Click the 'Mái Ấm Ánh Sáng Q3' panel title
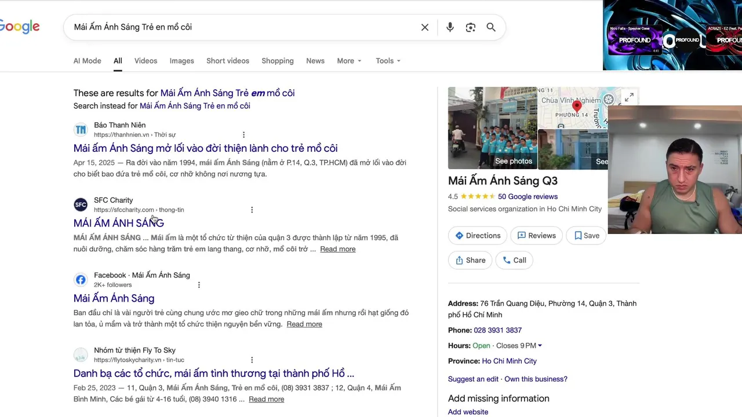 503,181
